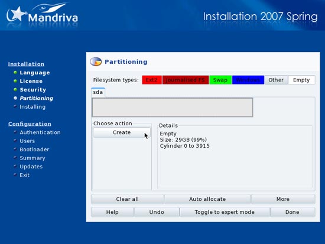Click Auto allocate button
The width and height of the screenshot is (325, 244).
(x=207, y=199)
